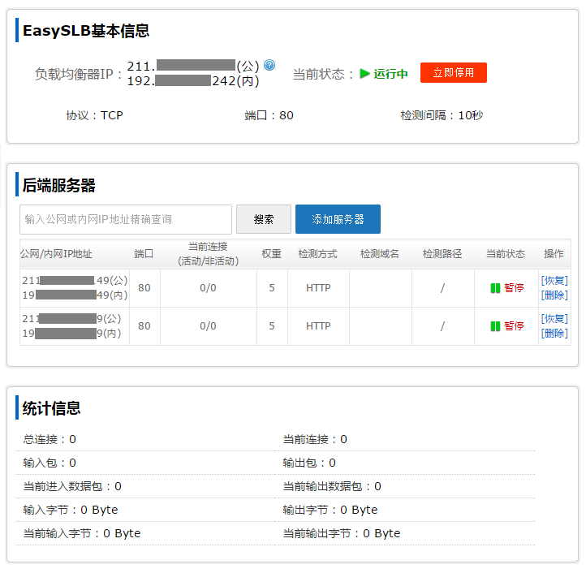Image resolution: width=586 pixels, height=573 pixels.
Task: Click the 权重 column header
Action: pyautogui.click(x=272, y=254)
